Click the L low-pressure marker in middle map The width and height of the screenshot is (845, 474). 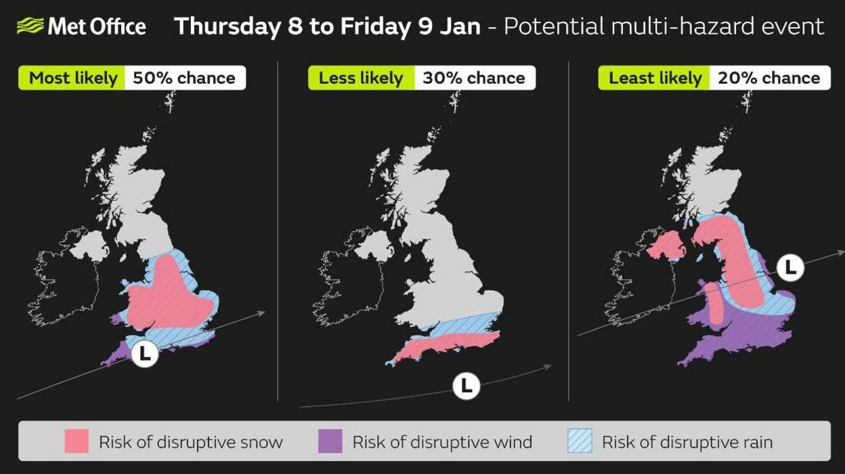pyautogui.click(x=466, y=386)
